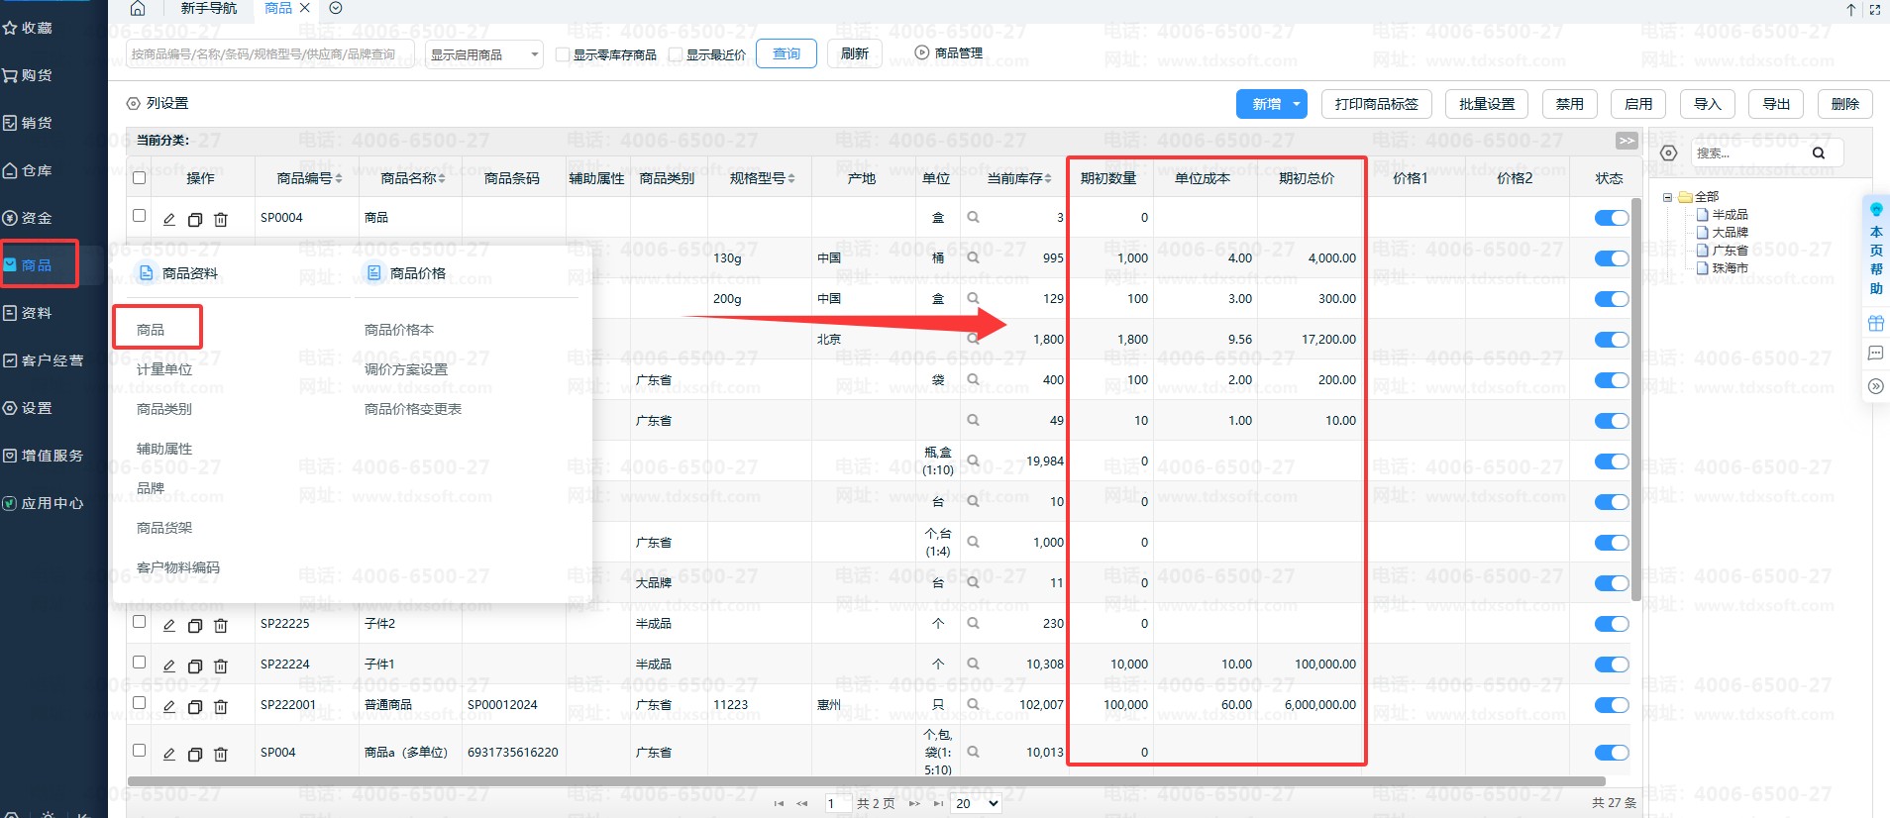The image size is (1890, 818).
Task: Click the product search input field
Action: tap(267, 54)
